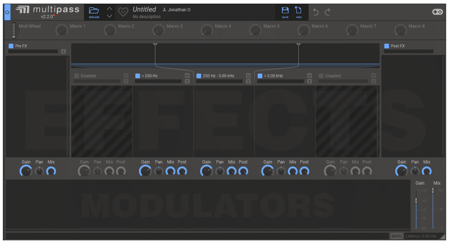Toggle the Pre FX checkbox

pos(10,45)
